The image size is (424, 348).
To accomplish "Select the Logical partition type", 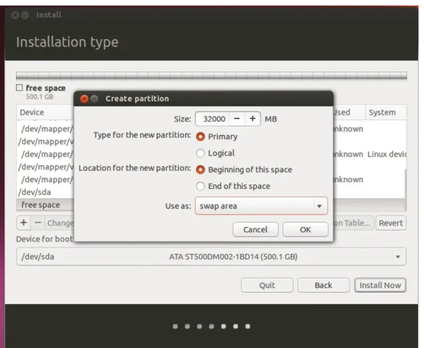I will tap(201, 153).
